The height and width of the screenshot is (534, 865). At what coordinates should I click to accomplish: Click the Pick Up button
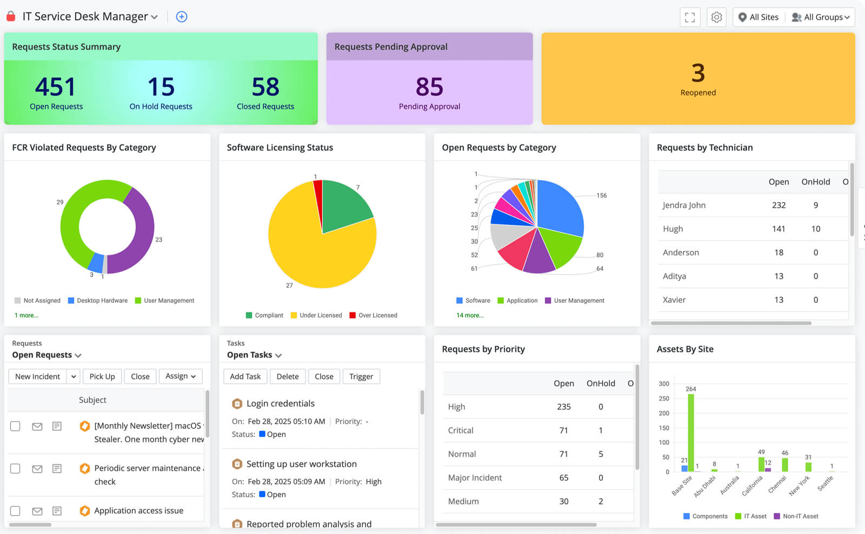point(102,376)
